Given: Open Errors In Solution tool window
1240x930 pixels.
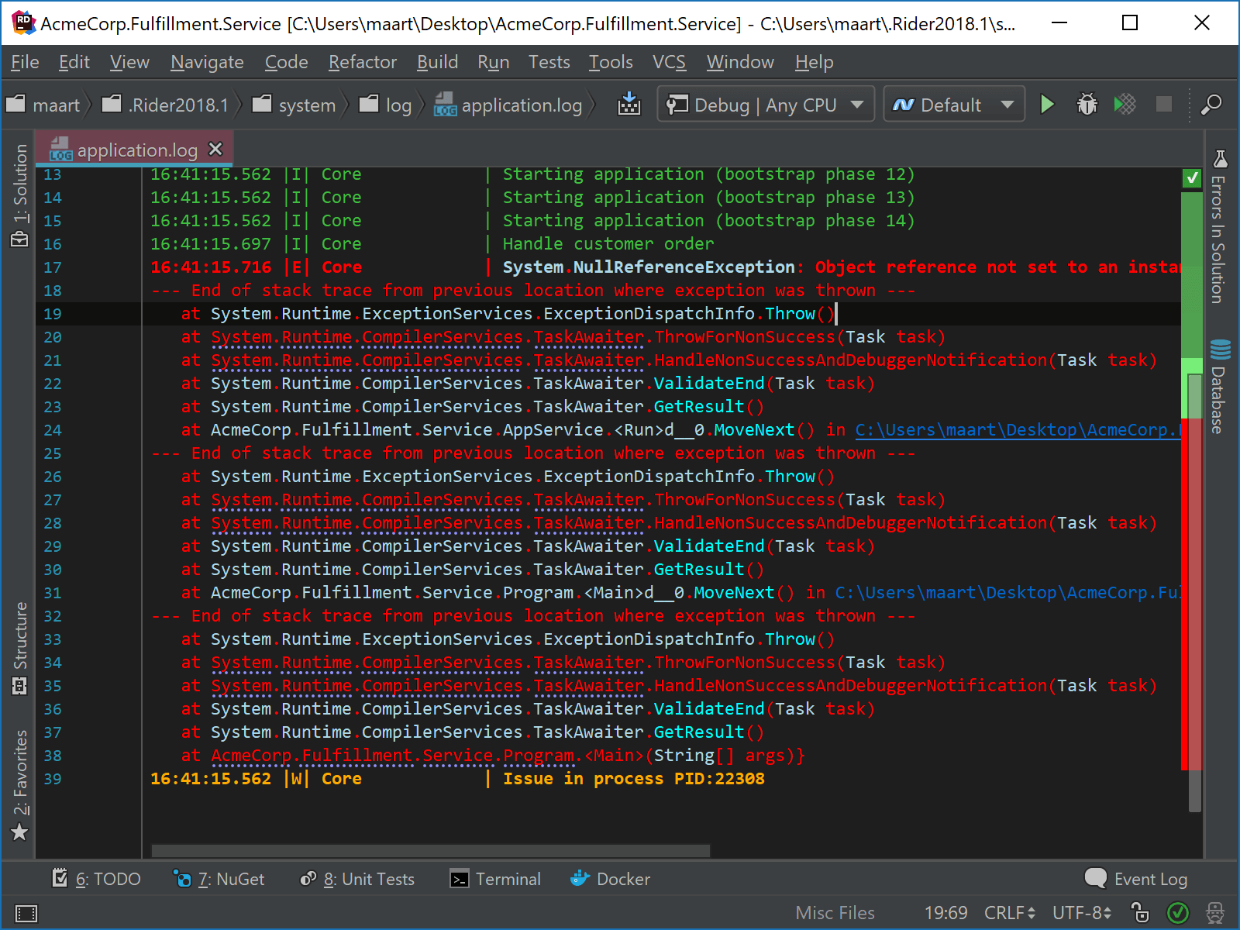Looking at the screenshot, I should (x=1219, y=227).
